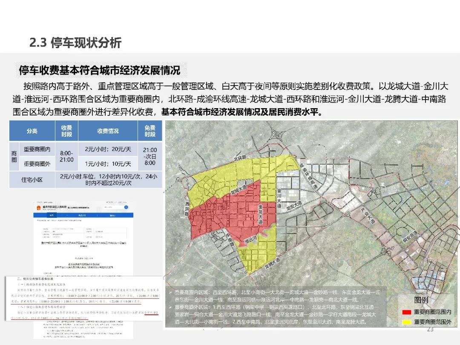Click the "8:00-21:00" charging period cell
The width and height of the screenshot is (460, 345).
click(66, 156)
